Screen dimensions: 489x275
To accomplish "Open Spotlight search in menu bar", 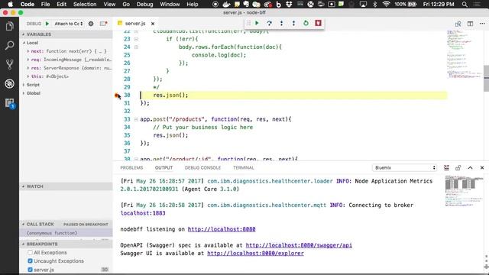I will pyautogui.click(x=465, y=5).
